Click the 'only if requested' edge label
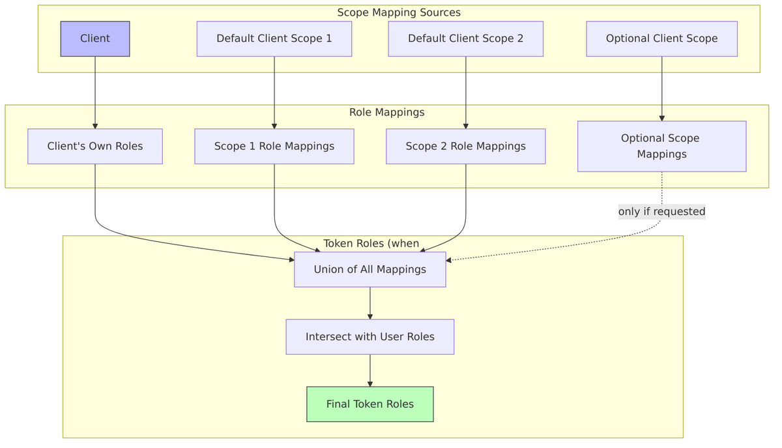 [x=661, y=211]
